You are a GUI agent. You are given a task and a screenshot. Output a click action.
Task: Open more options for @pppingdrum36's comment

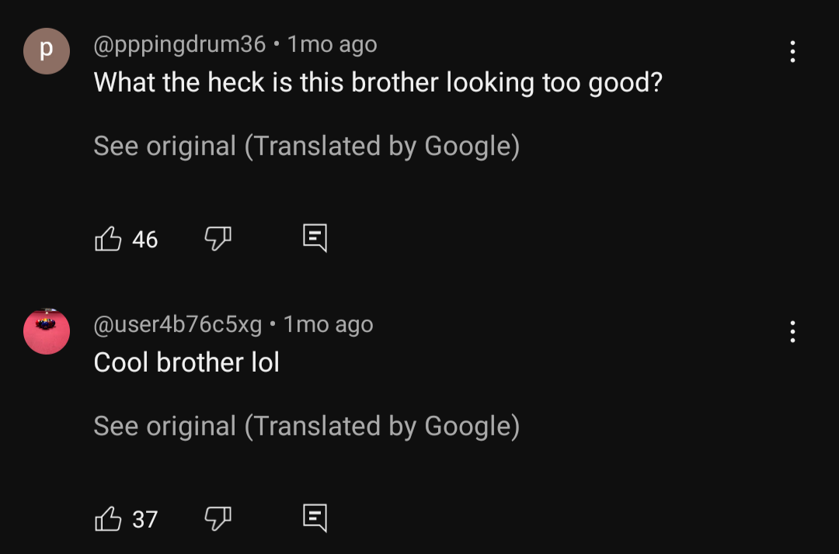(x=792, y=52)
